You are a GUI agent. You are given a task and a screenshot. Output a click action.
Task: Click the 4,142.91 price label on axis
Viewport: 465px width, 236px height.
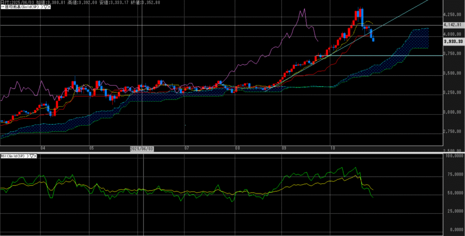tap(453, 26)
